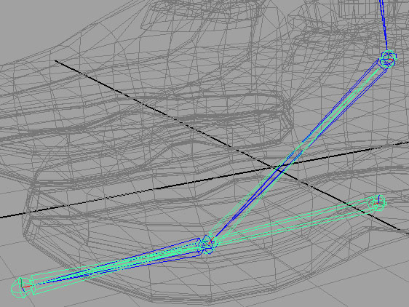Click the blue axis indicator atop heel joint
The image size is (409, 307).
[x=378, y=199]
